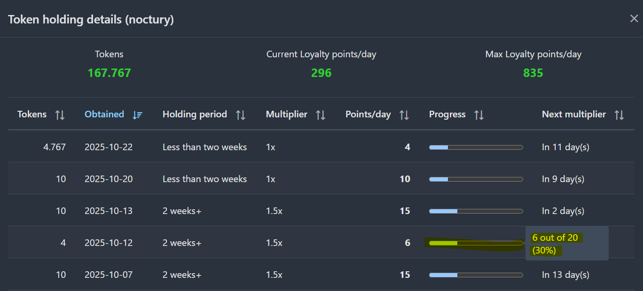643x291 pixels.
Task: Click the Obtained column descending sort icon
Action: (137, 115)
